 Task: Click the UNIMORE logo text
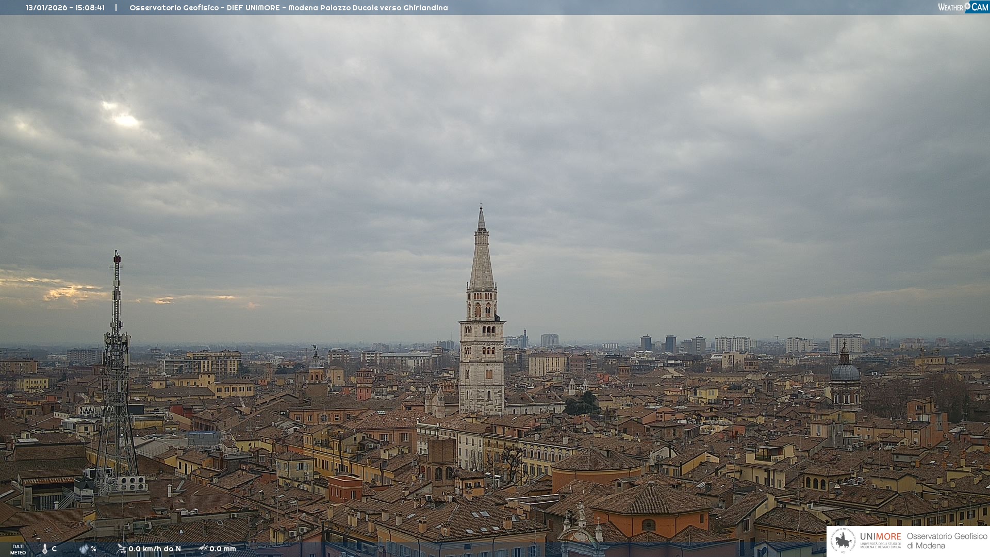tap(880, 537)
